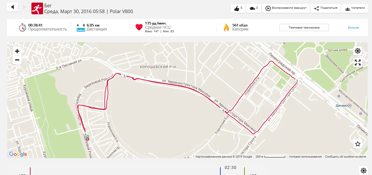The height and width of the screenshot is (175, 372).
Task: Click kilometer 5 marker on route
Action: (124, 76)
